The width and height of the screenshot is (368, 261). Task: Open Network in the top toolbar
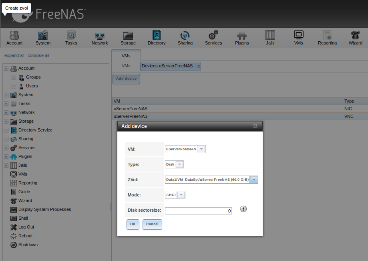click(x=100, y=38)
